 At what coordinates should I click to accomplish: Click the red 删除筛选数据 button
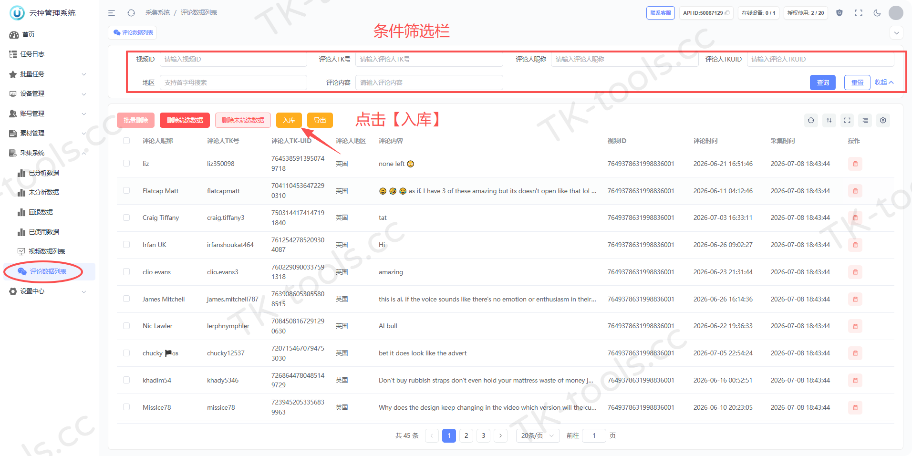(x=185, y=120)
